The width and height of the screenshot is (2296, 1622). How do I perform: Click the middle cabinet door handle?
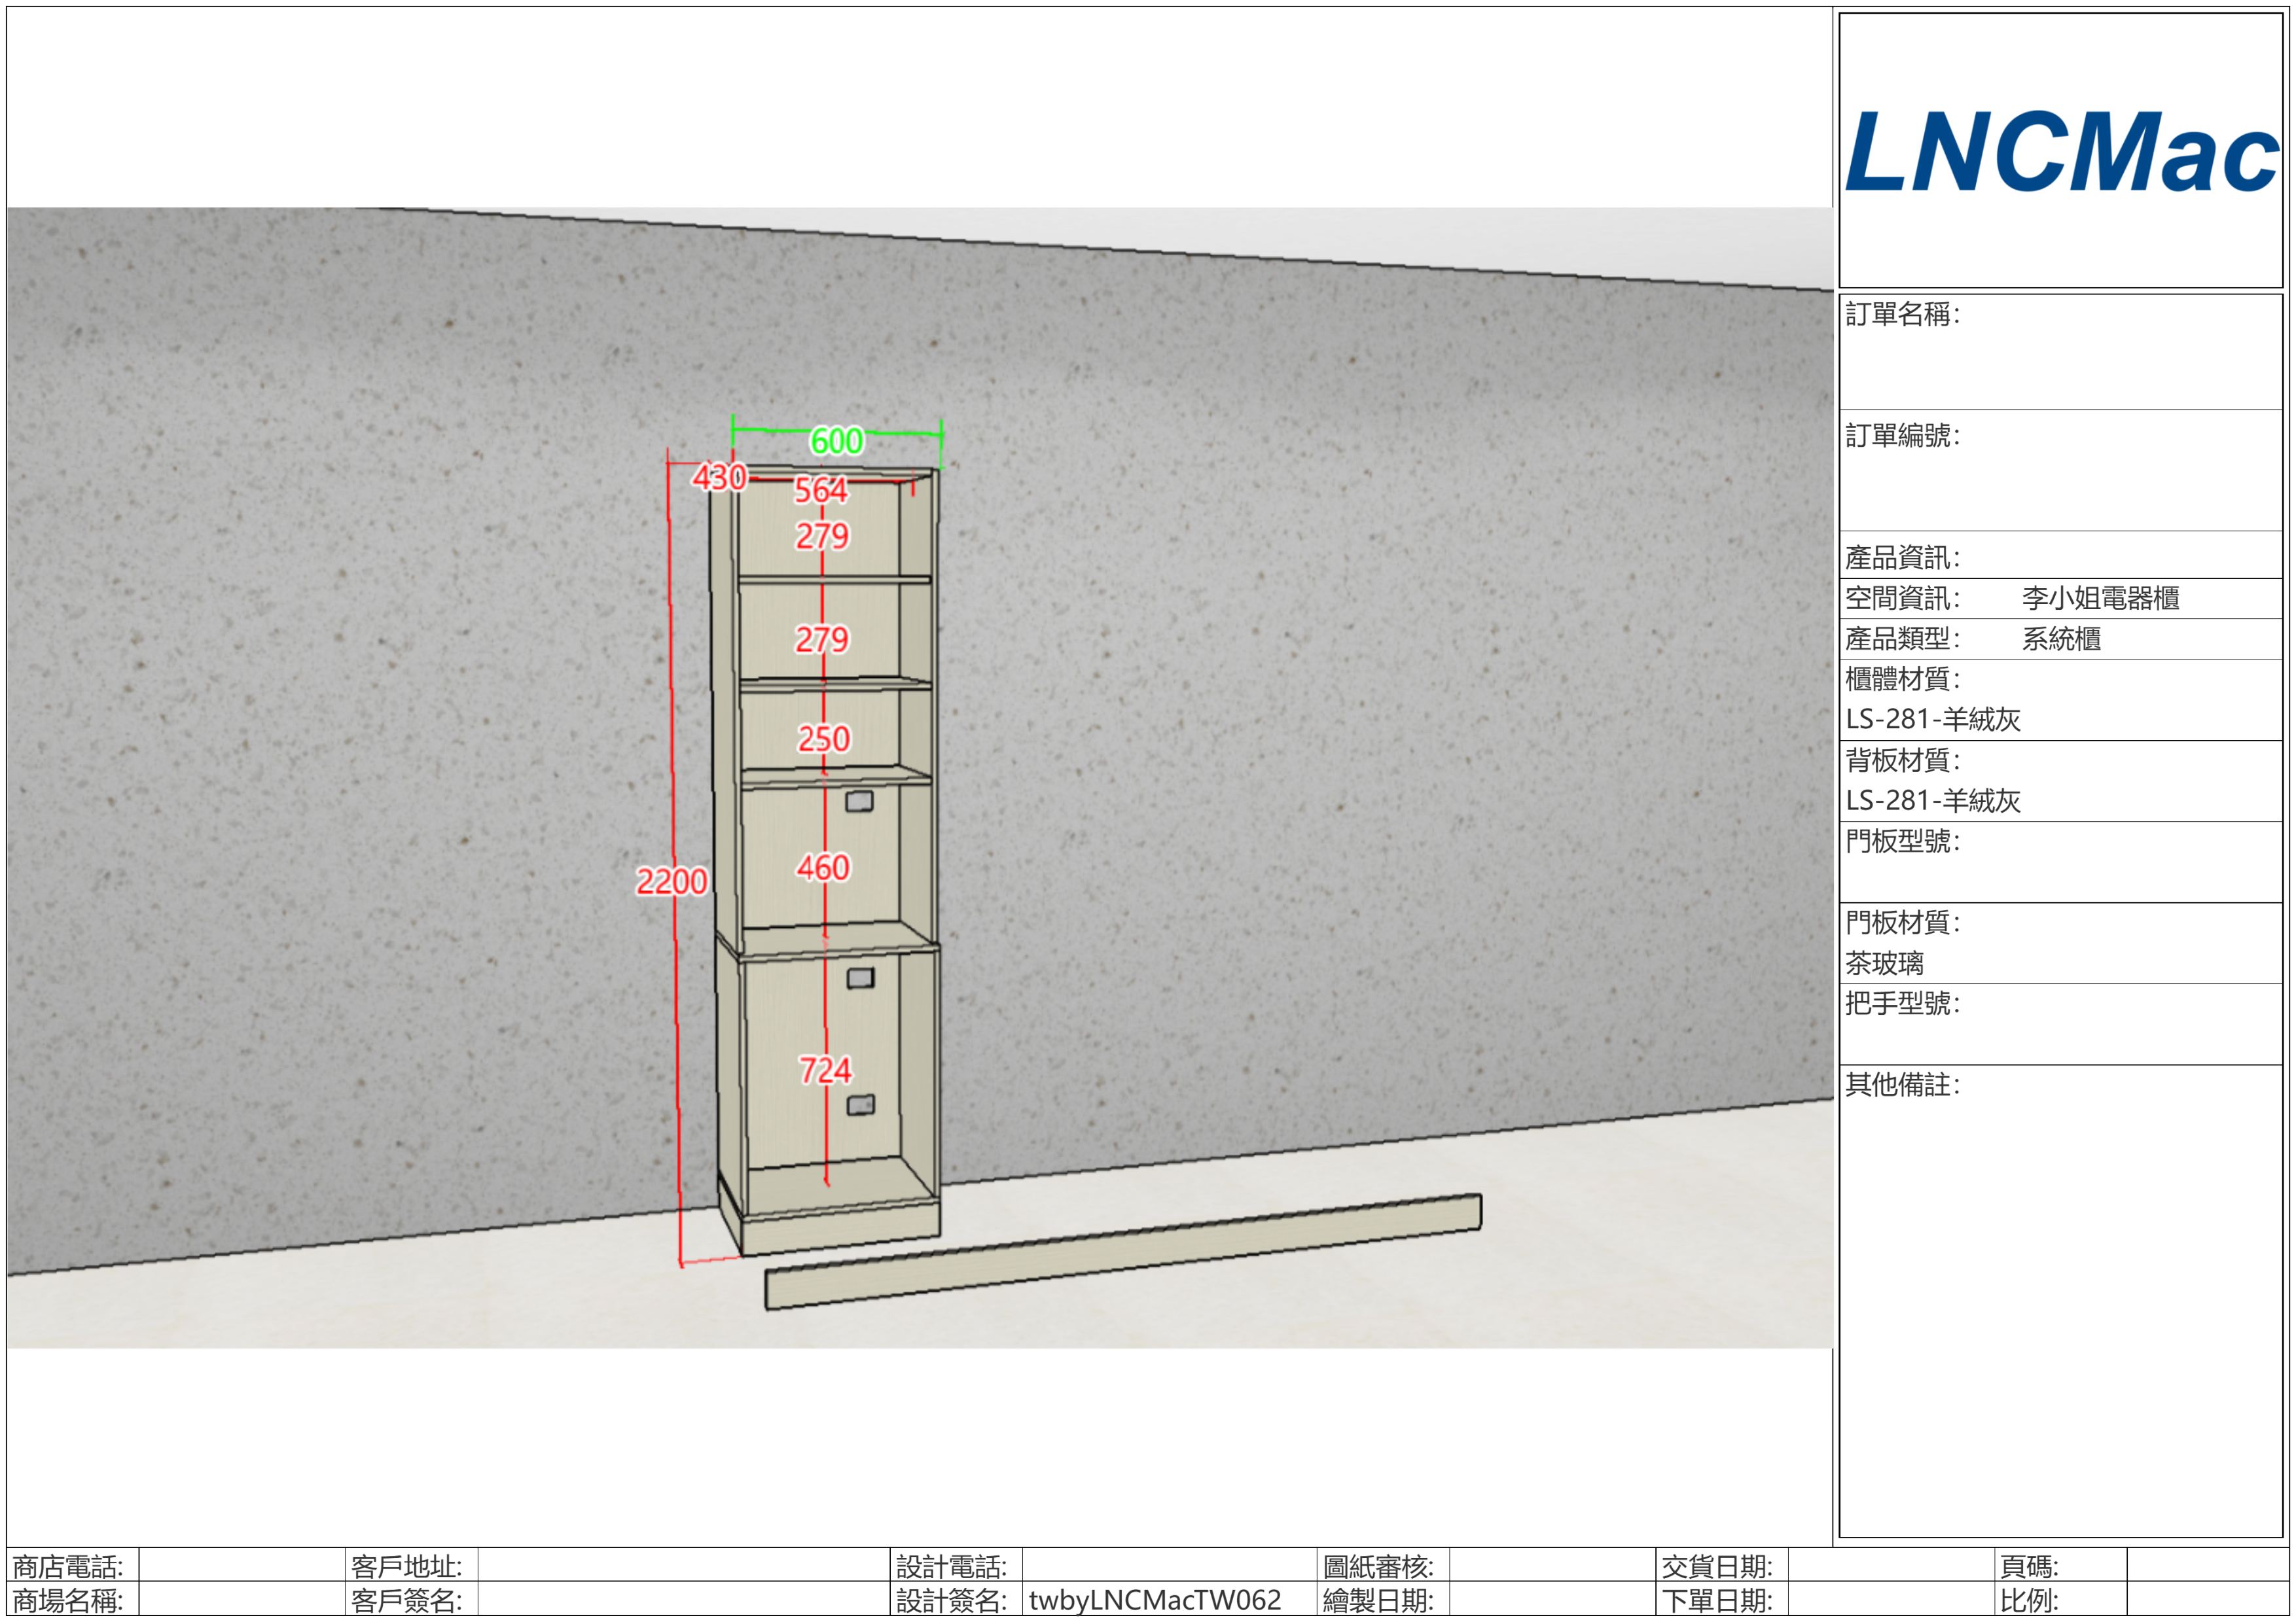click(860, 978)
